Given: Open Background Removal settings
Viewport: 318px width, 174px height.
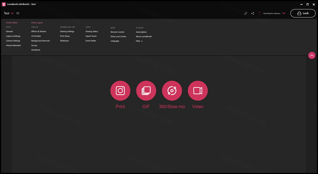Looking at the screenshot, I should tap(40, 41).
